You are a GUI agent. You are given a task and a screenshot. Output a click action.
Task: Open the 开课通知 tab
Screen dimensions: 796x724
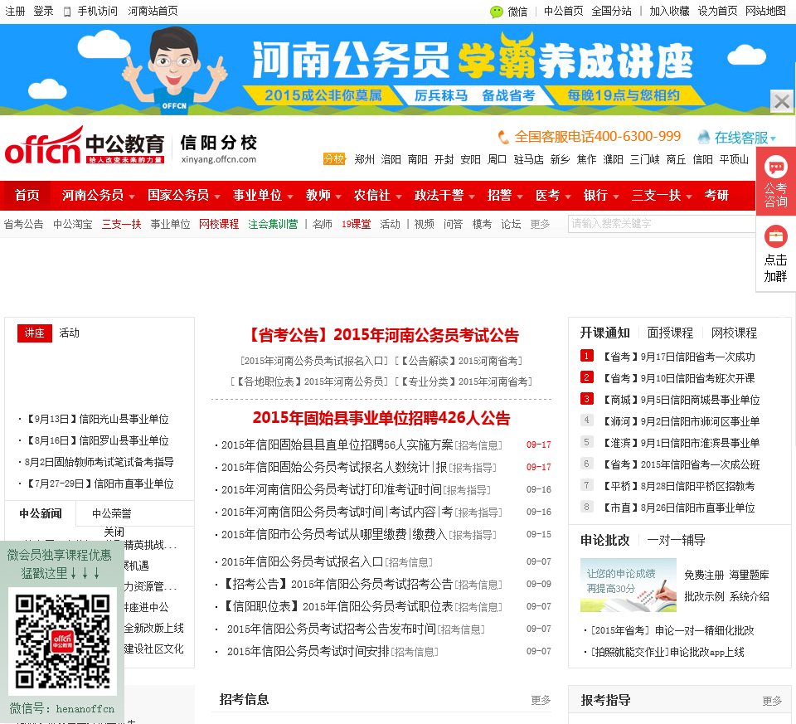[605, 333]
